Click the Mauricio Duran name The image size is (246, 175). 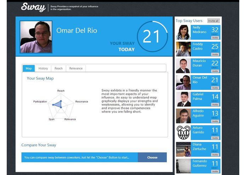(x=199, y=63)
